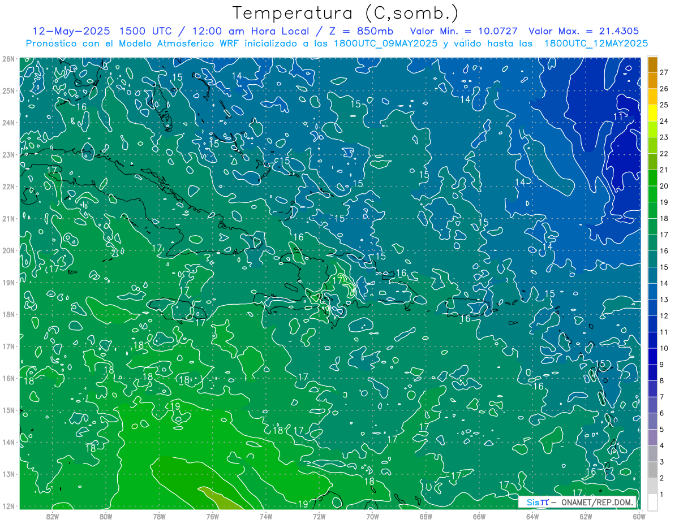Click the legend label "21" on the color scale
679x524 pixels.
point(664,170)
